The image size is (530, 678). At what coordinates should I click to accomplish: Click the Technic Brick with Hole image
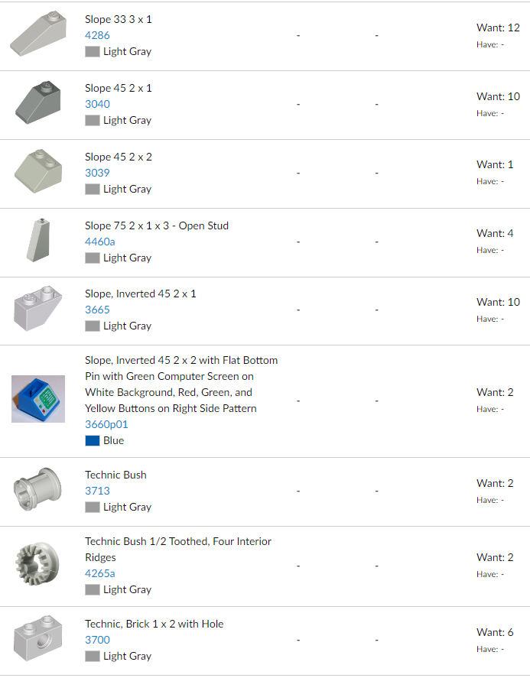(38, 639)
